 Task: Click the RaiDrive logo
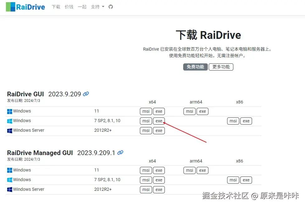point(26,7)
